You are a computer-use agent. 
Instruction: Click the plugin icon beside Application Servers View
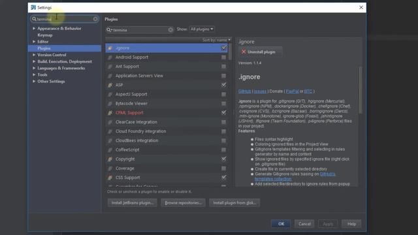110,76
